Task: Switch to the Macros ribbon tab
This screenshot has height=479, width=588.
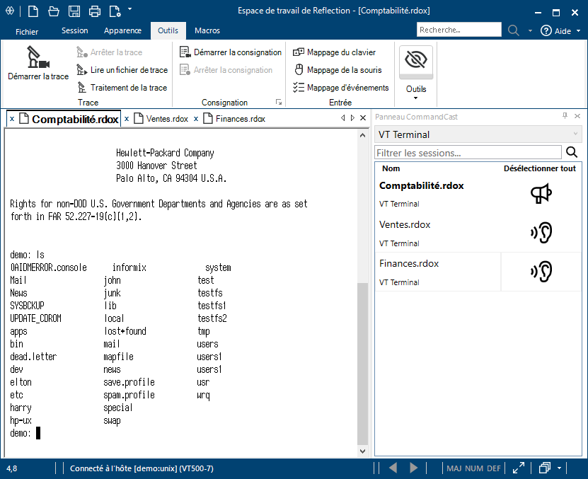Action: tap(207, 30)
